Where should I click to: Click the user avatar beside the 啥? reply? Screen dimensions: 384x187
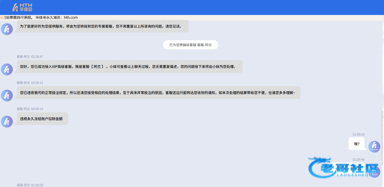click(374, 147)
